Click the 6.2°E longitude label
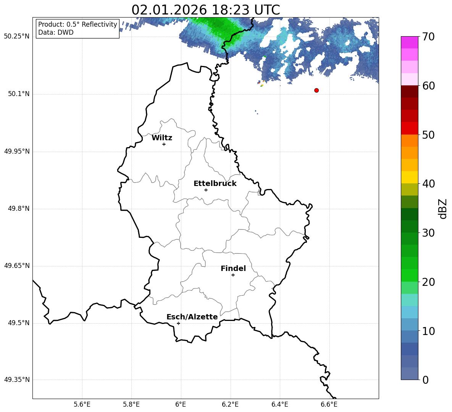Viewport: 452px width, 412px height. [230, 404]
